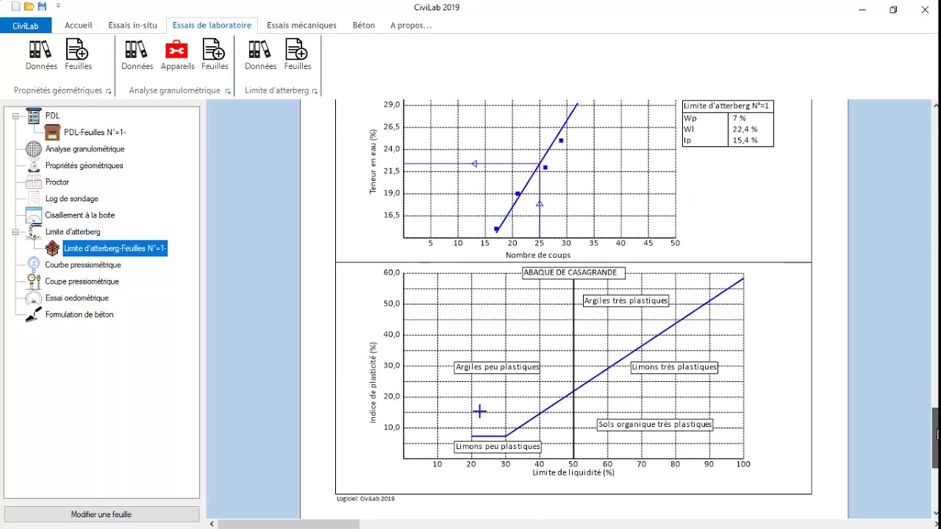
Task: Open the CiviLab application menu
Action: click(x=26, y=26)
